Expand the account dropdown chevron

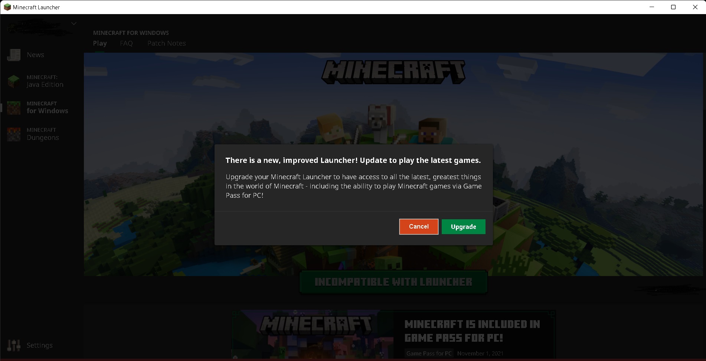pos(74,24)
